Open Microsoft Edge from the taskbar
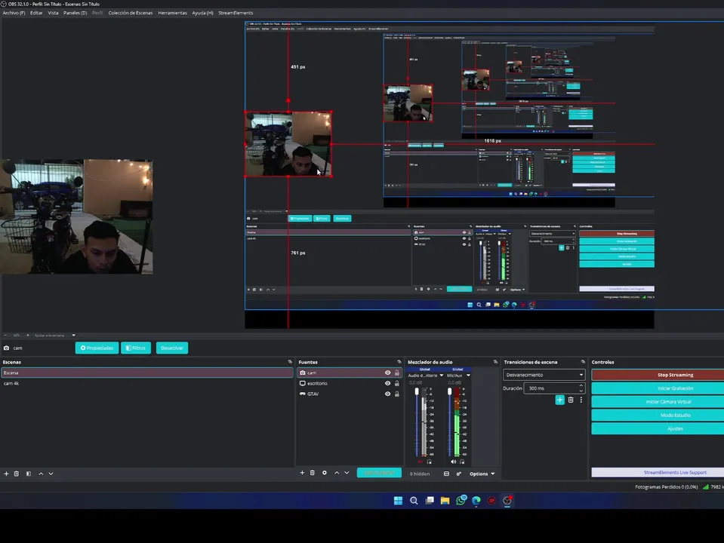 pos(476,501)
